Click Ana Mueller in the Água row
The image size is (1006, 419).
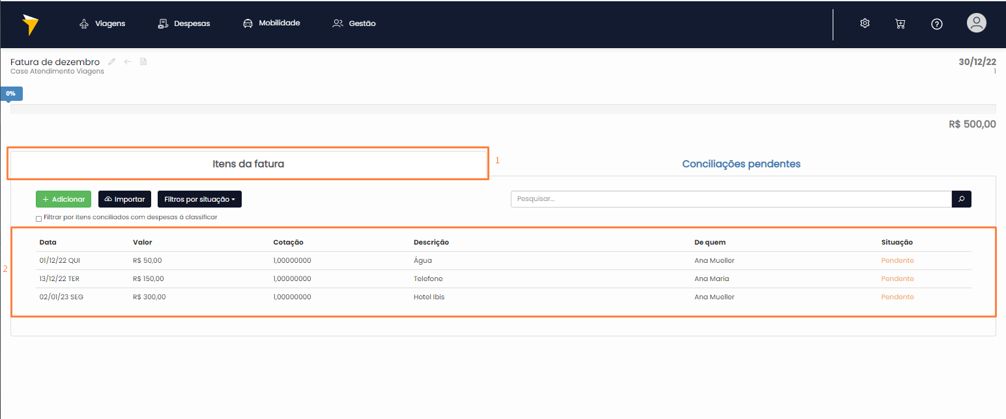(x=715, y=260)
